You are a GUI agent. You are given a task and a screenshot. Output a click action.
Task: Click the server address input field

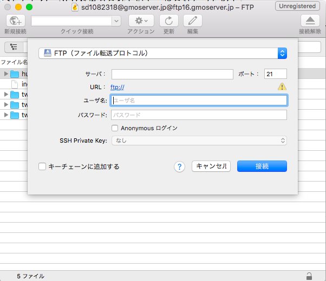pyautogui.click(x=172, y=74)
